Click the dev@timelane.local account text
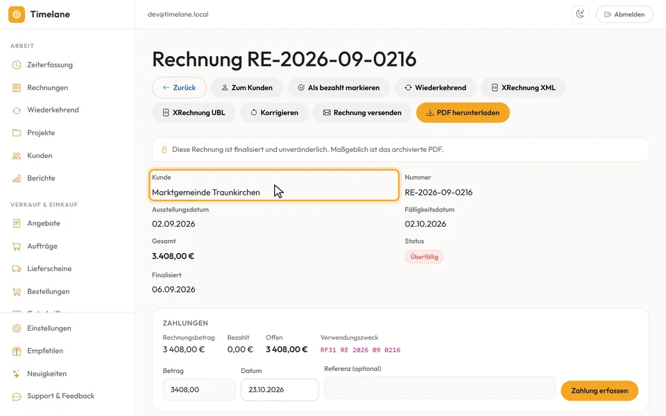The image size is (666, 416). pos(178,15)
